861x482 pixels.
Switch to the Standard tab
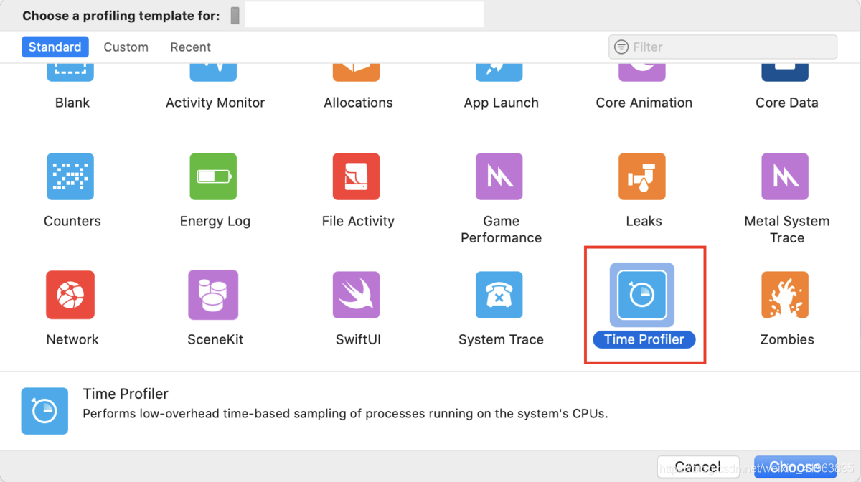pyautogui.click(x=55, y=47)
